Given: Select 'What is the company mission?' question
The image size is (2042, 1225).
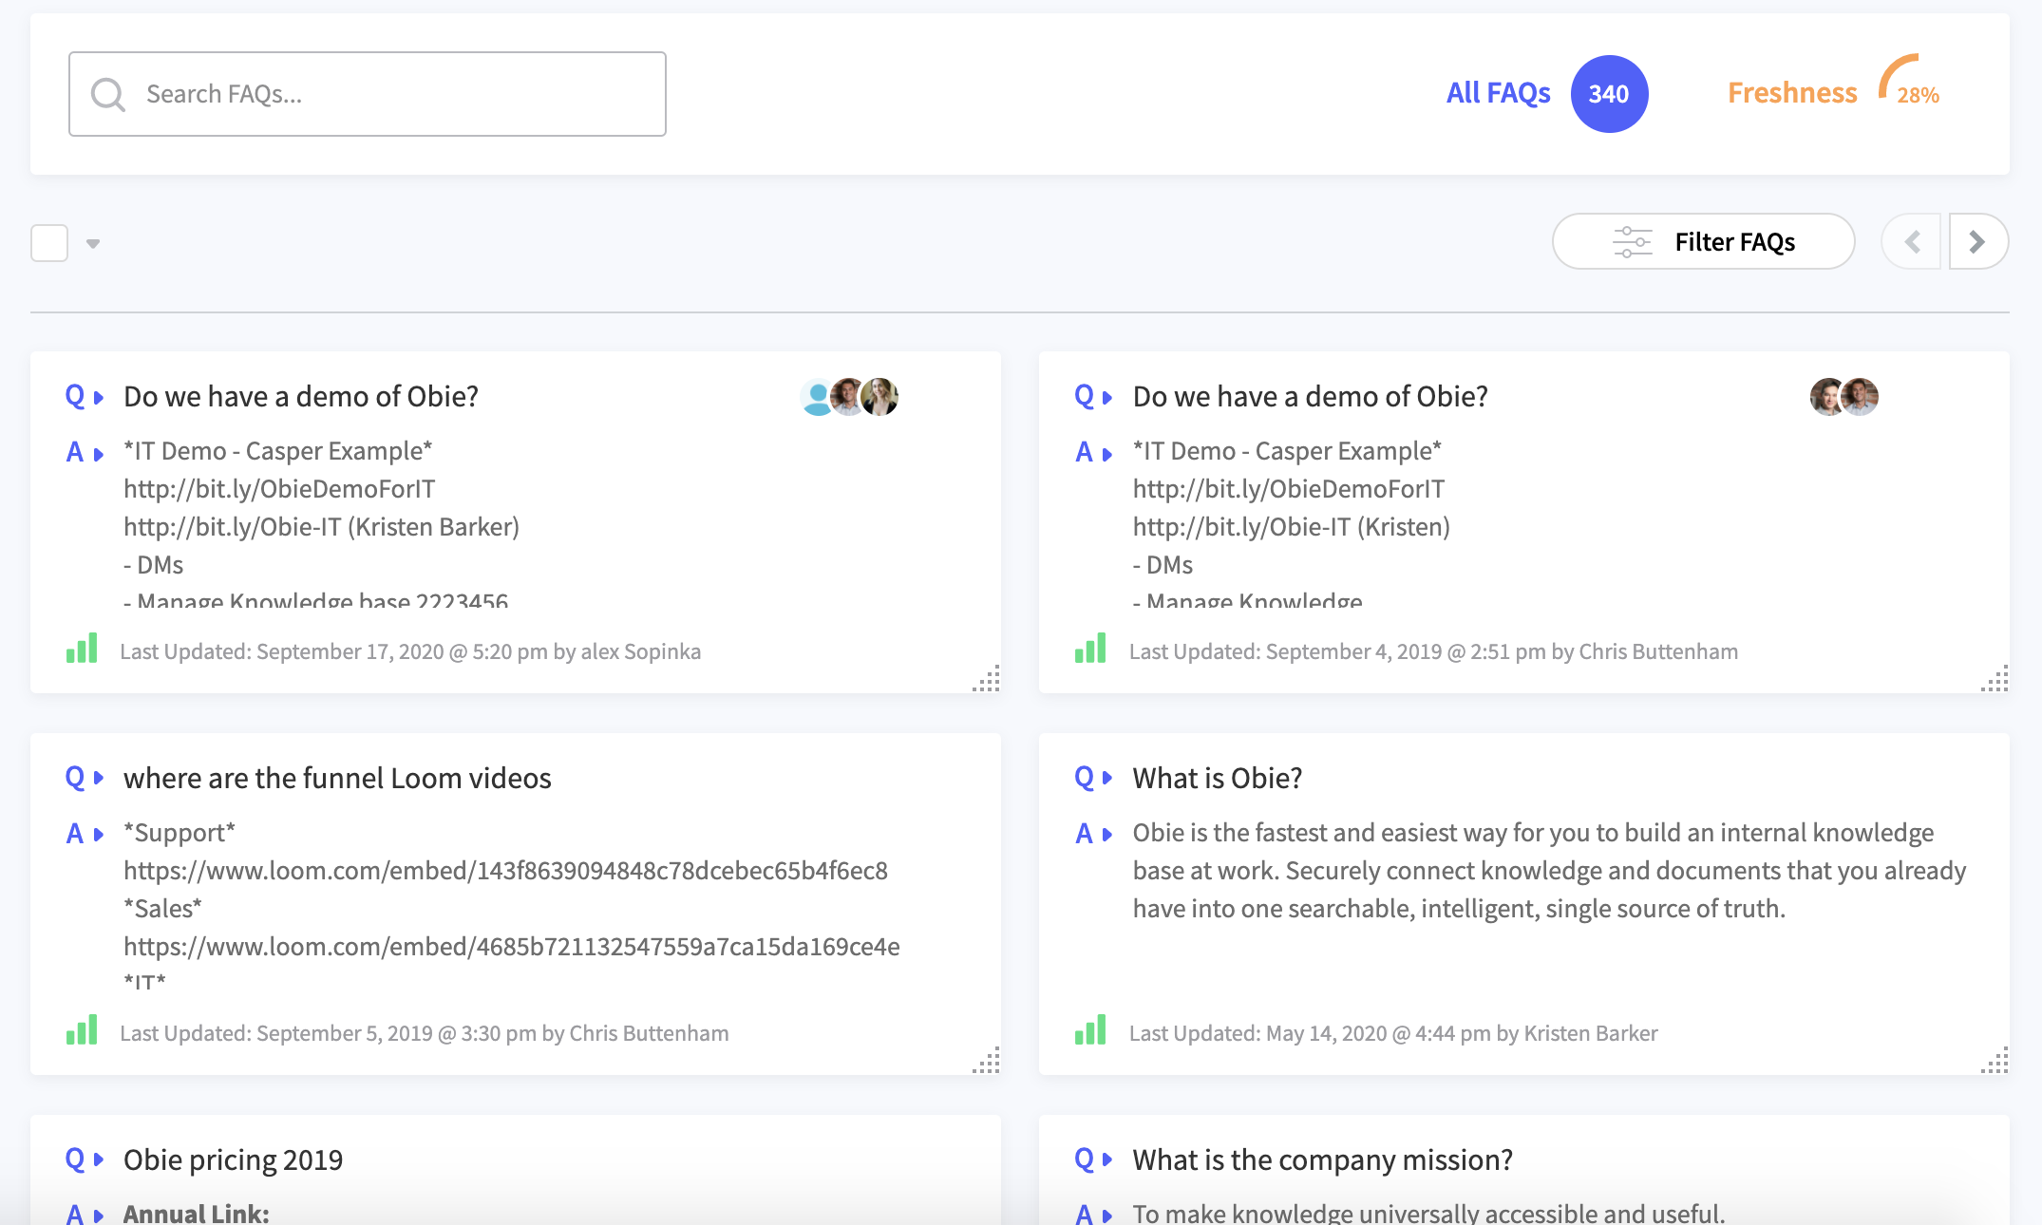Looking at the screenshot, I should point(1323,1159).
